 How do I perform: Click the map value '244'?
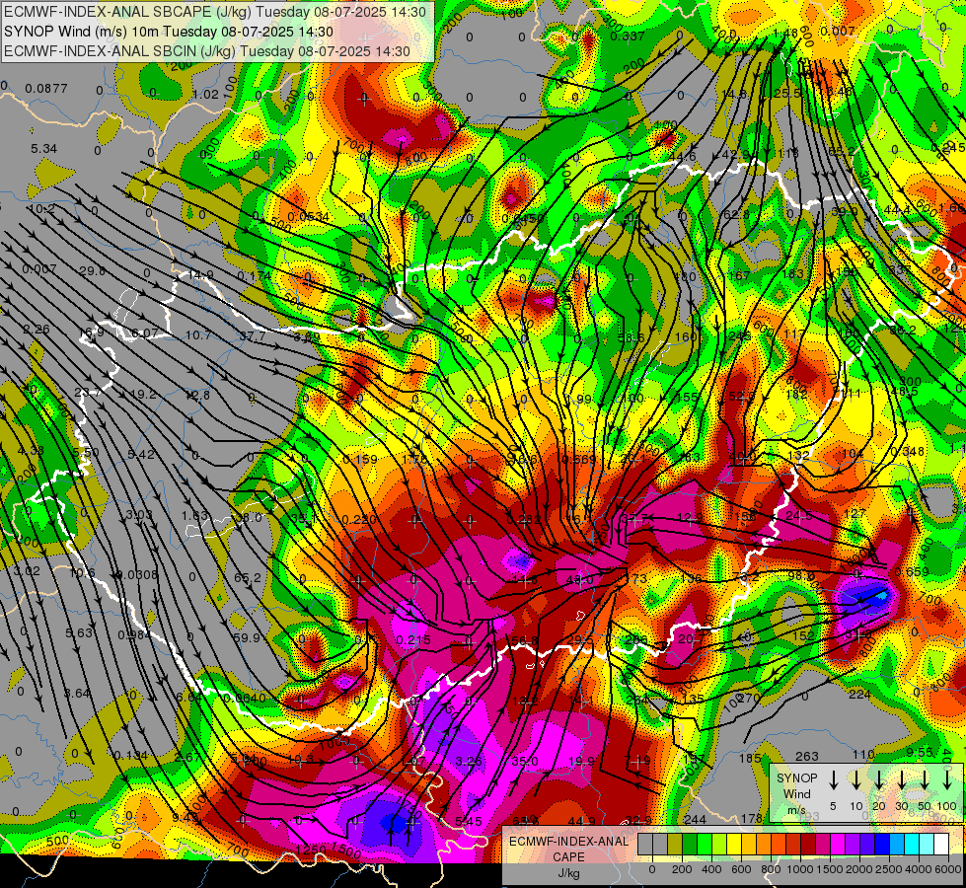click(x=695, y=820)
